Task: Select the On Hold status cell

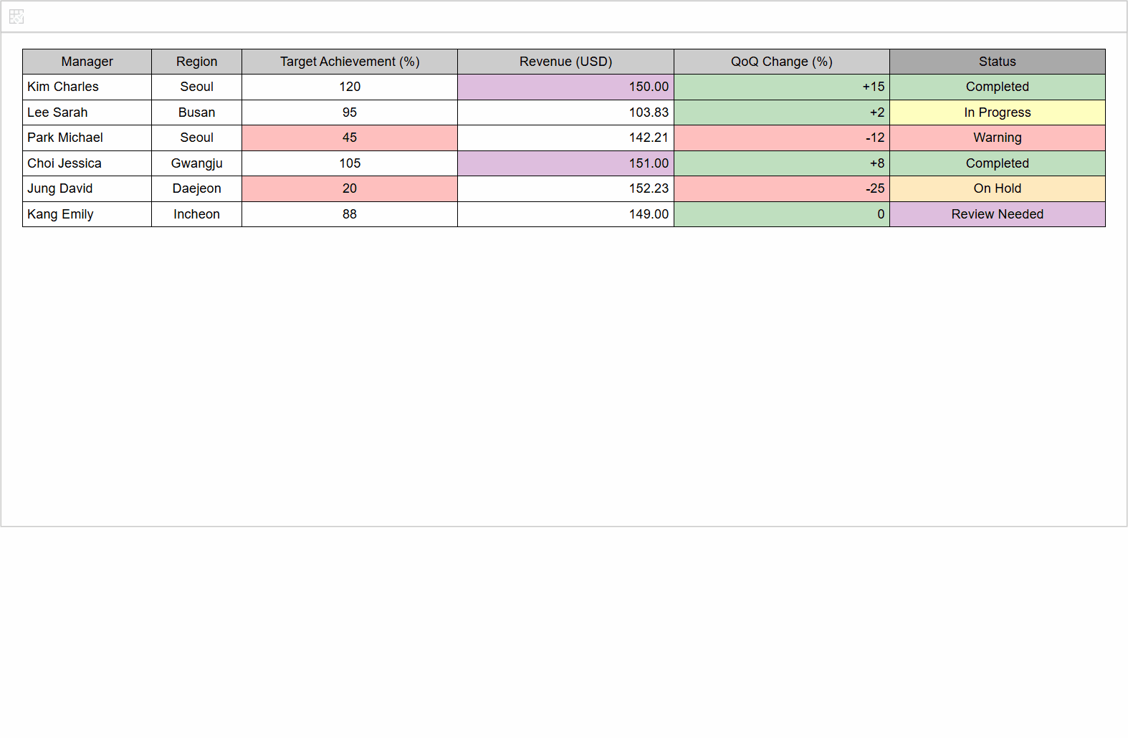Action: [x=998, y=188]
